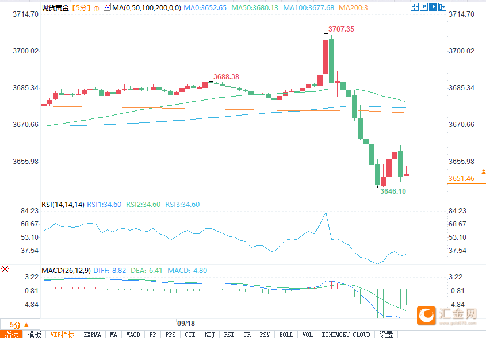Click the RSI(14,14,14) parameters label
The height and width of the screenshot is (338, 486).
(x=63, y=205)
